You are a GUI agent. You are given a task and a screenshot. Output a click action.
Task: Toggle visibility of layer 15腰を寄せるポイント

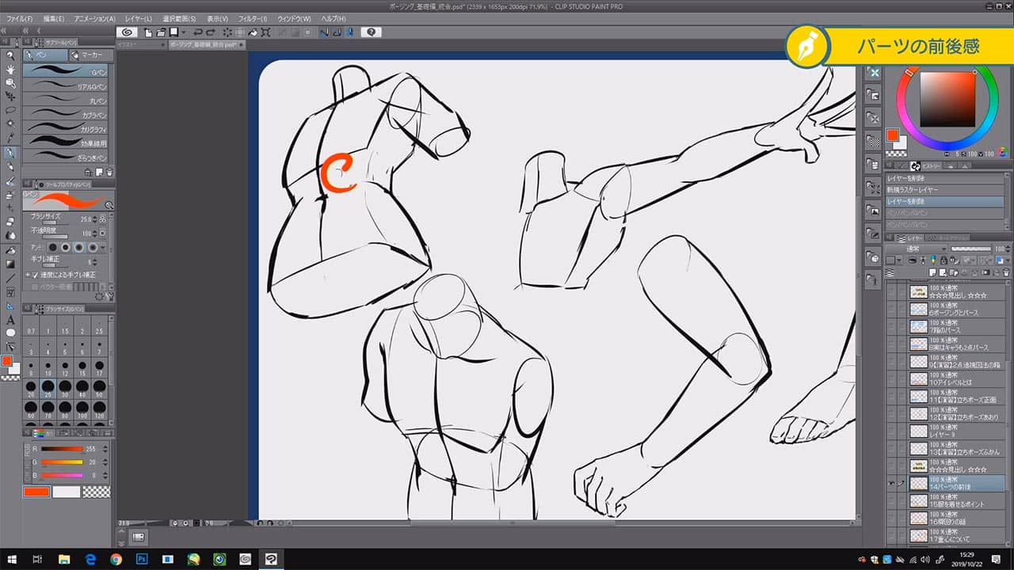click(892, 500)
